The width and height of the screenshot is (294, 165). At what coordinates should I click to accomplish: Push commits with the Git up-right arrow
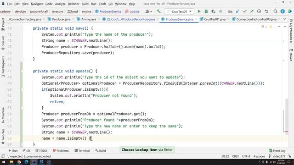pyautogui.click(x=252, y=11)
